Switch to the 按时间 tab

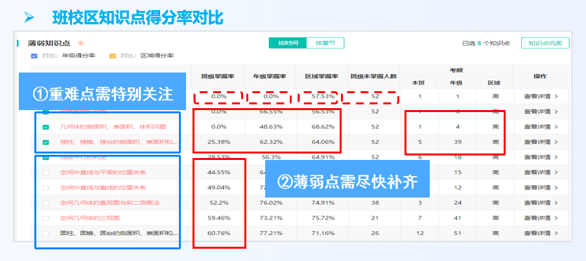[288, 43]
